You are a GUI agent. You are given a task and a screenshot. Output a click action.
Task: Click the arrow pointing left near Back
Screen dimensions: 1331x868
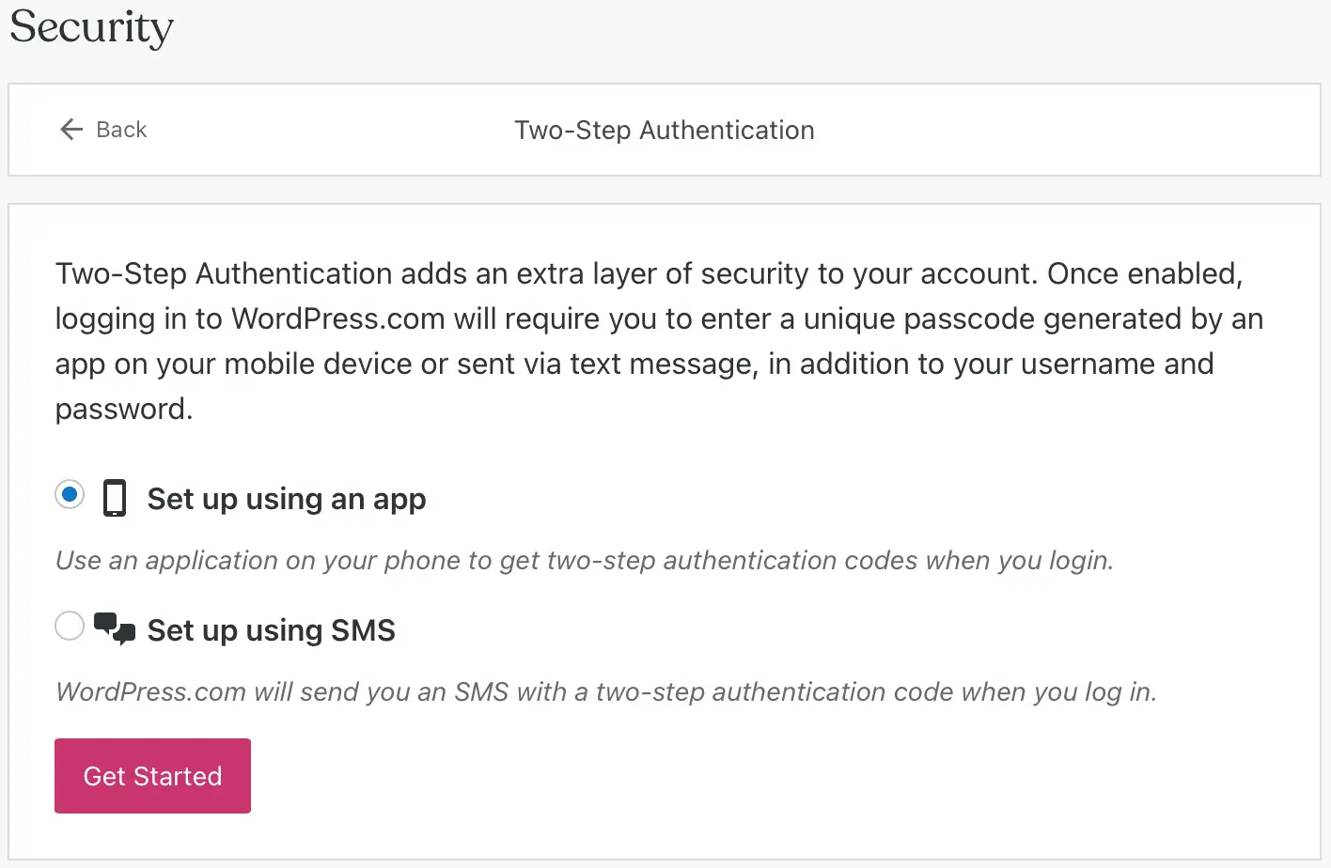tap(70, 130)
